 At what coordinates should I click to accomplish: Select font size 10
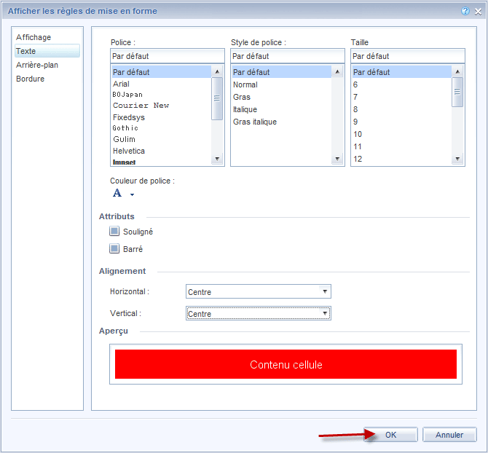[401, 134]
